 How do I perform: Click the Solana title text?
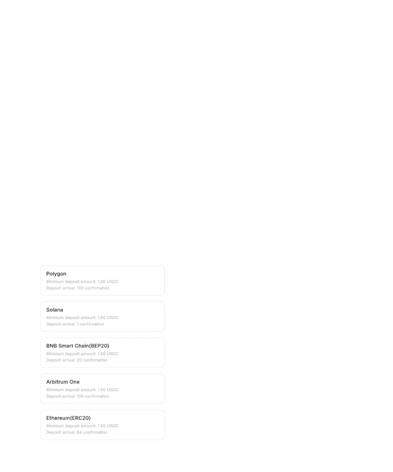tap(55, 310)
